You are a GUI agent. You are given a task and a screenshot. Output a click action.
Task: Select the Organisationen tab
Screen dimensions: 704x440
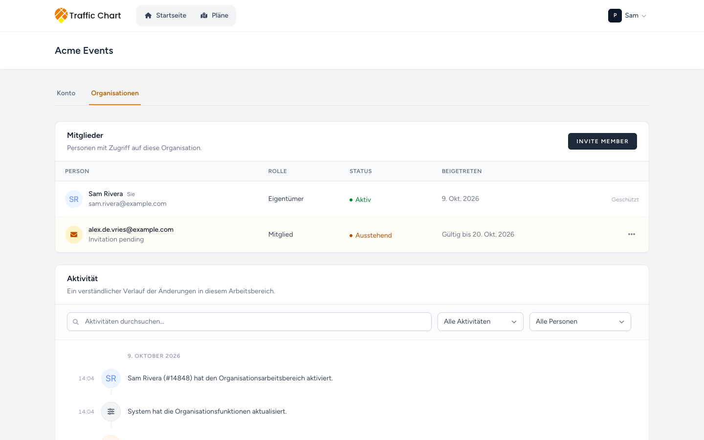(115, 93)
